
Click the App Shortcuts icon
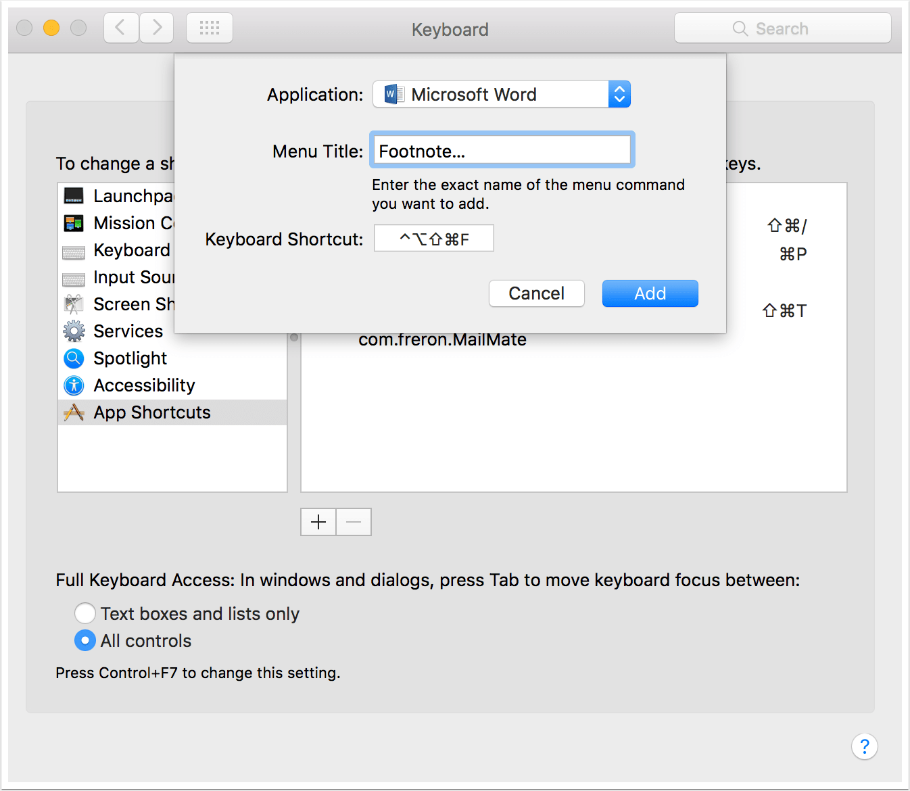coord(74,412)
